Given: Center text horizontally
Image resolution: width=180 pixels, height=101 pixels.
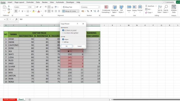Looking at the screenshot, I should 49,11.
